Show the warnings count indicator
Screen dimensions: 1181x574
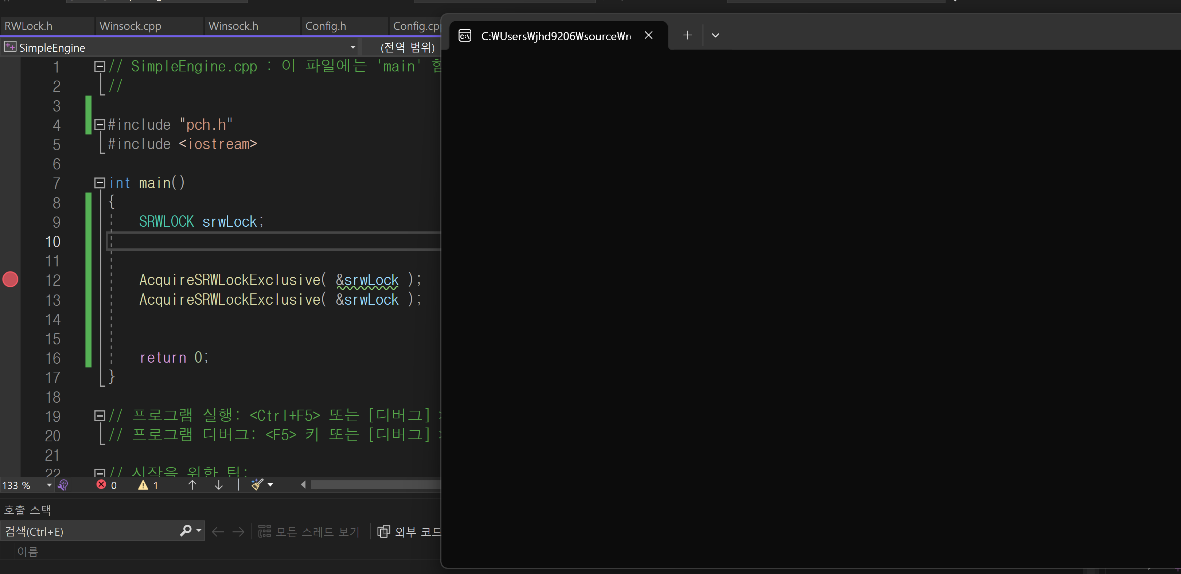click(149, 485)
